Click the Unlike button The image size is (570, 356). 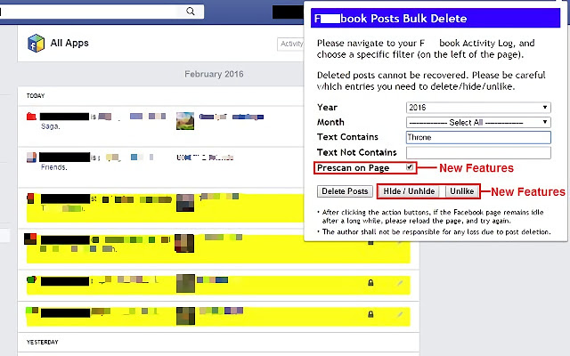pyautogui.click(x=461, y=191)
